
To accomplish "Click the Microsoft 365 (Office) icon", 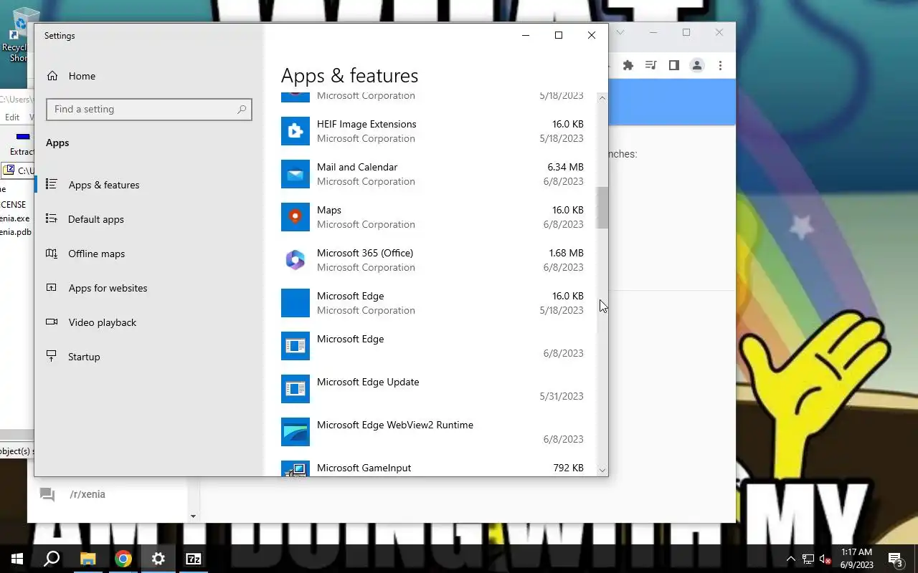I will 295,260.
